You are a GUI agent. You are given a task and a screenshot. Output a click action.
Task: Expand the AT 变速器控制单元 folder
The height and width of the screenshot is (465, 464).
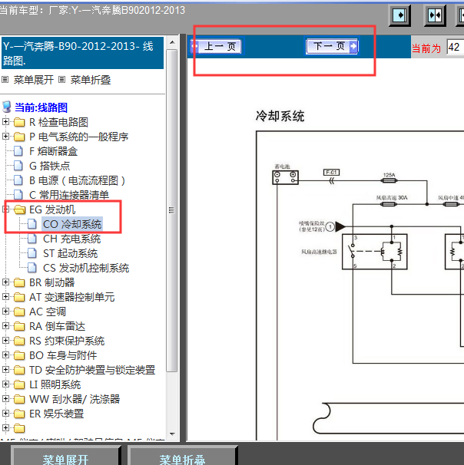(x=5, y=296)
